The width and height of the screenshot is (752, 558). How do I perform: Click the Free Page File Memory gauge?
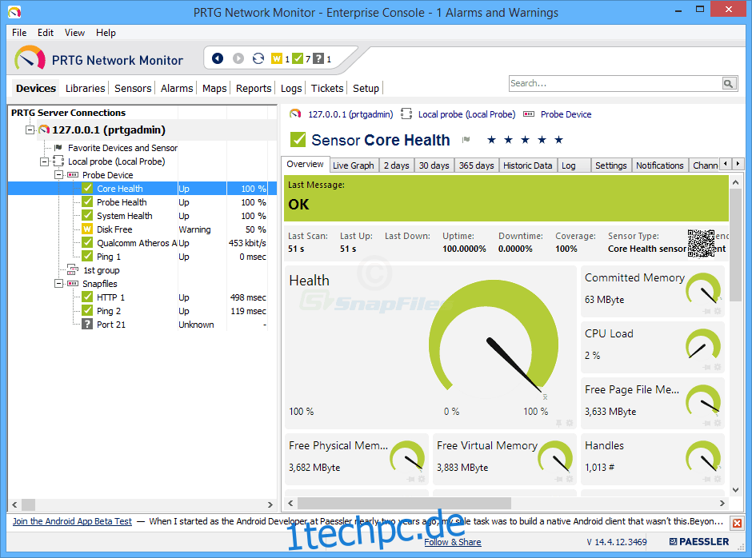coord(703,401)
